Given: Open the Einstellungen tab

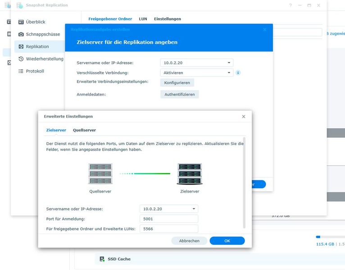Looking at the screenshot, I should [168, 19].
